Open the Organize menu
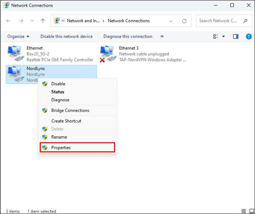The height and width of the screenshot is (214, 255). click(18, 37)
